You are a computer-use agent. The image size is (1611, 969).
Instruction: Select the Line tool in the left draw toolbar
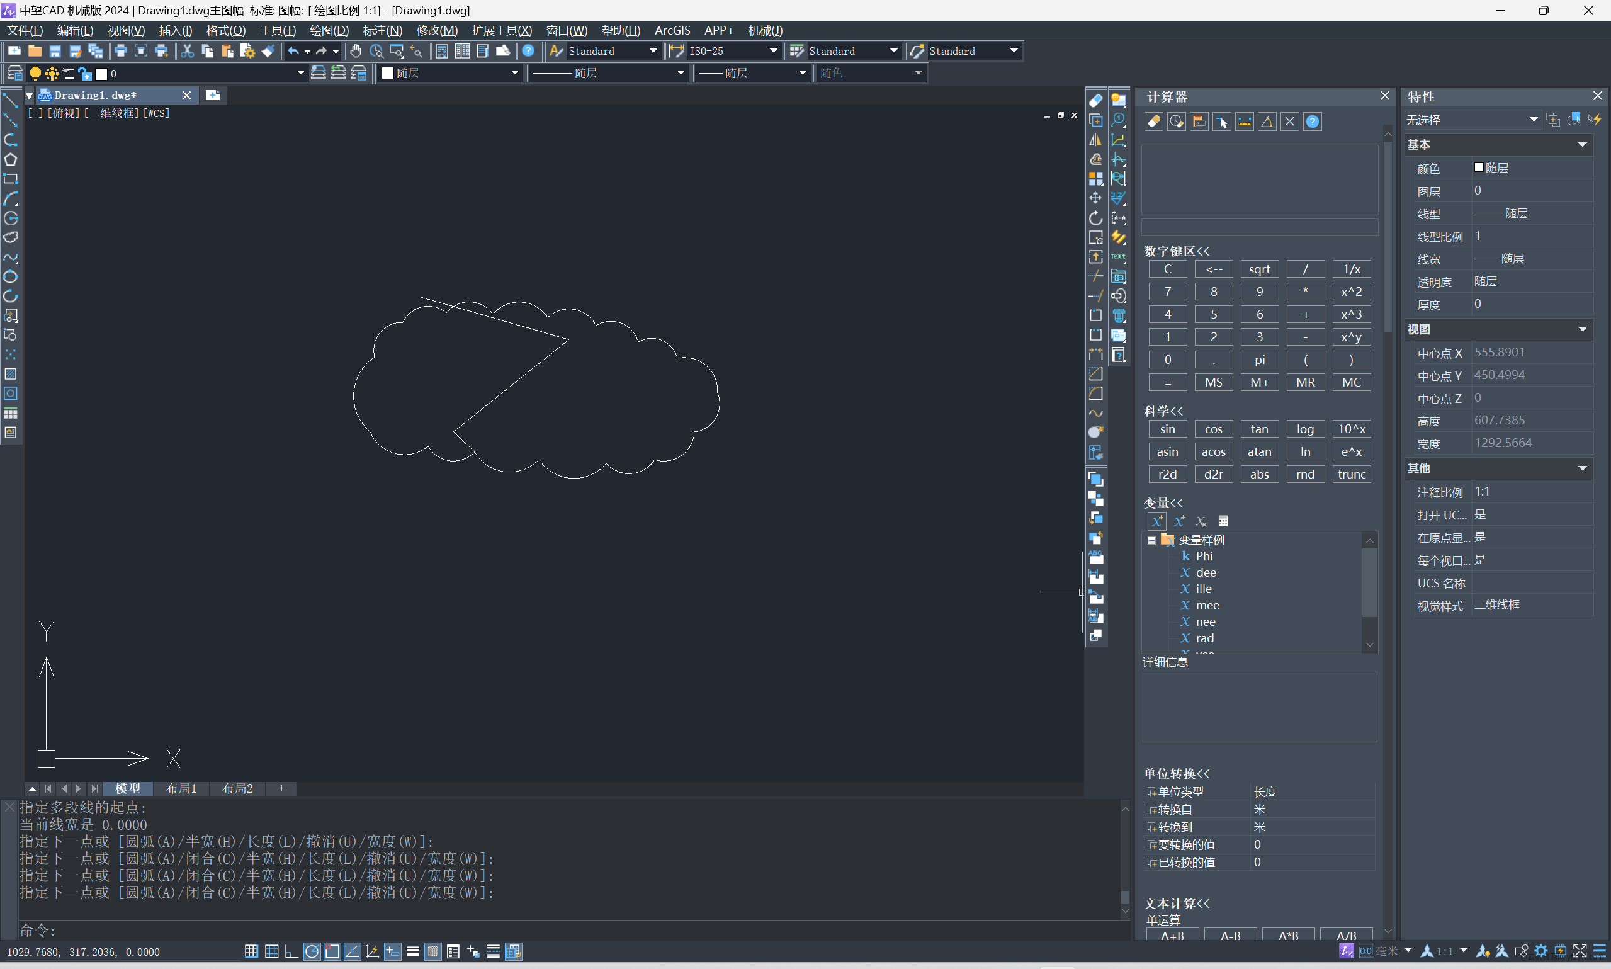click(x=11, y=100)
